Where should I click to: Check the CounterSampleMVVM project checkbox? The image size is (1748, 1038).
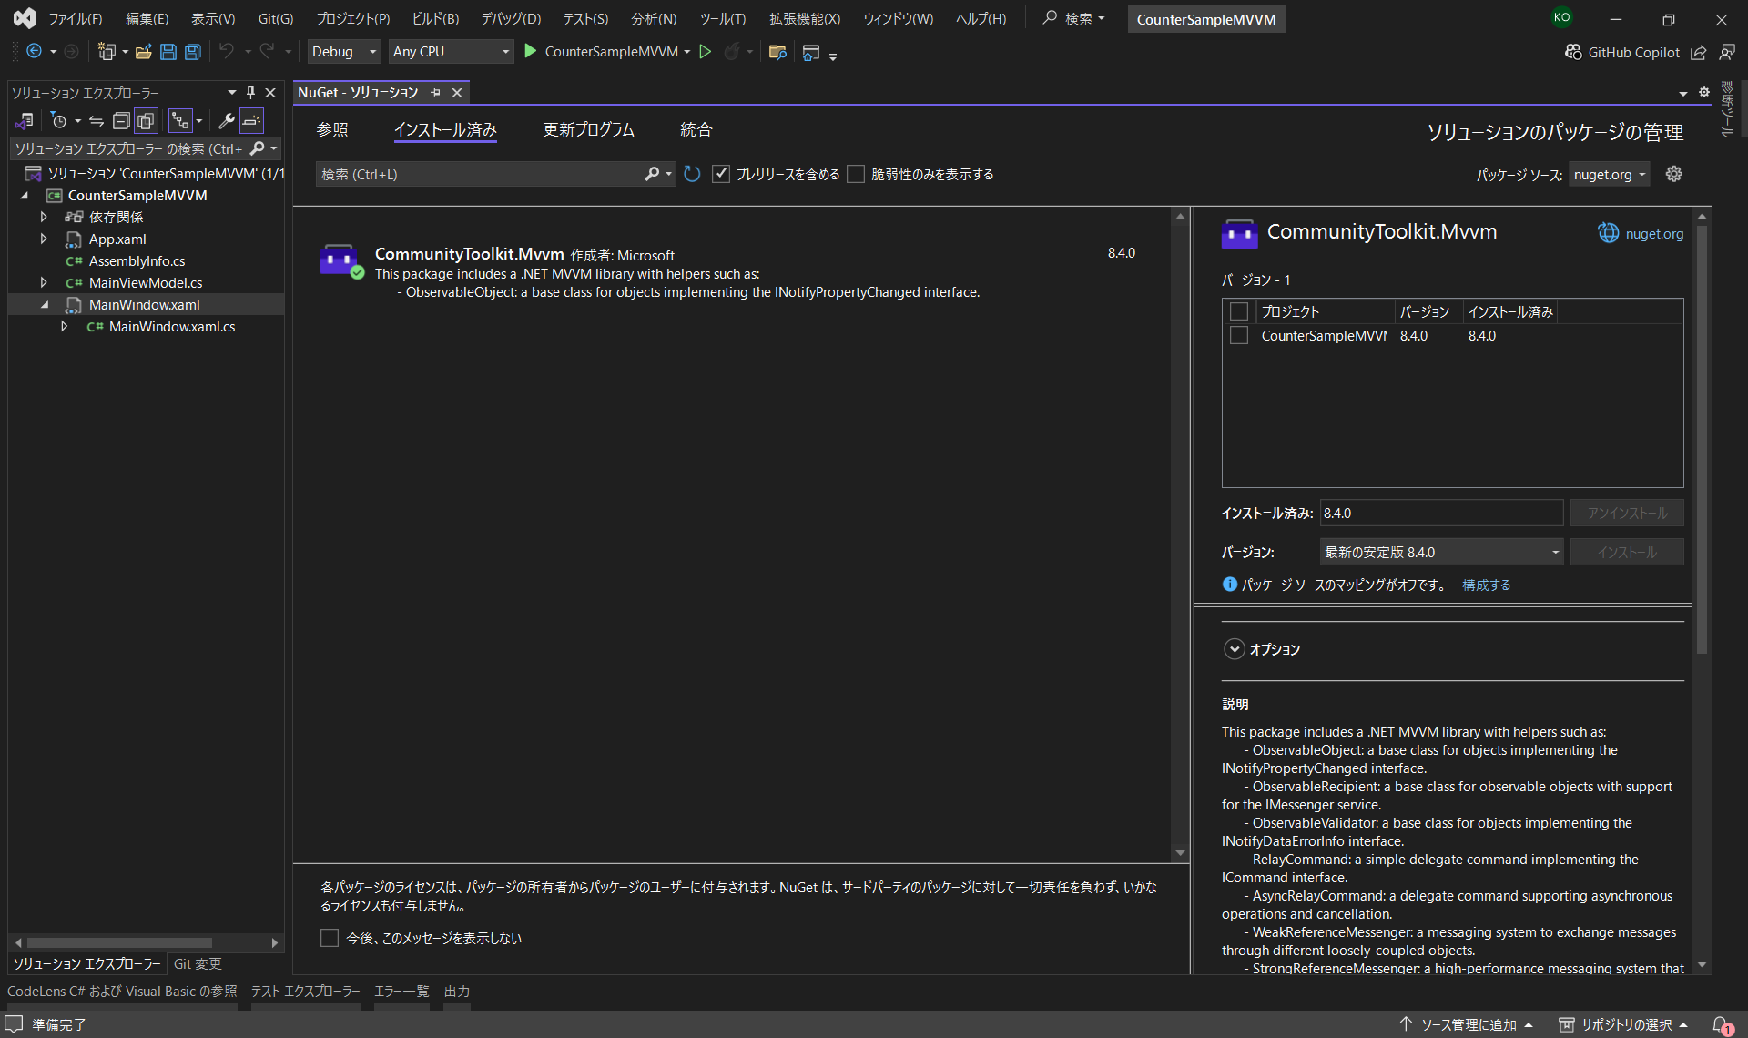[1238, 336]
